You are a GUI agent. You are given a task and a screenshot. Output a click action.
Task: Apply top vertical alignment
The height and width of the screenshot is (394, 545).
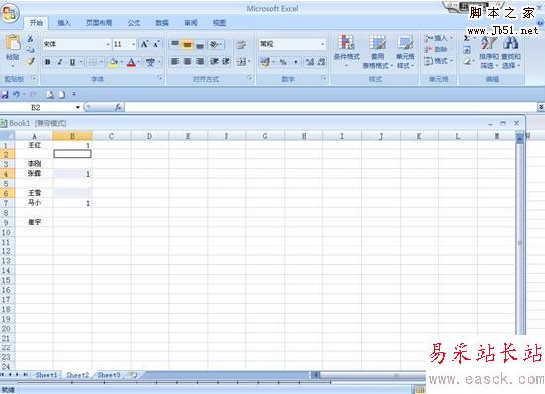(x=175, y=44)
